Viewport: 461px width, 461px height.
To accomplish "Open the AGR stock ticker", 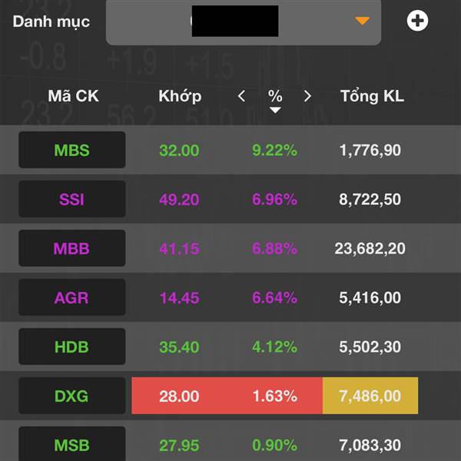I will [72, 297].
